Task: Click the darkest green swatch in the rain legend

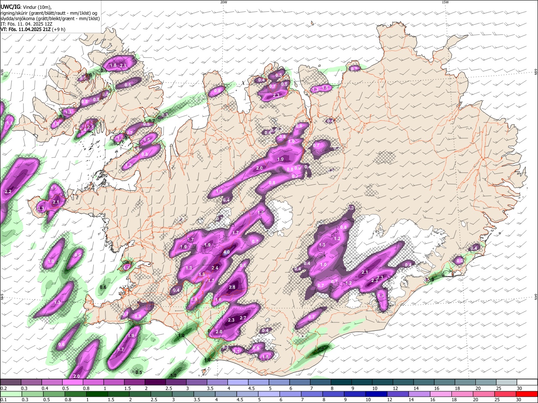Action: (97, 394)
